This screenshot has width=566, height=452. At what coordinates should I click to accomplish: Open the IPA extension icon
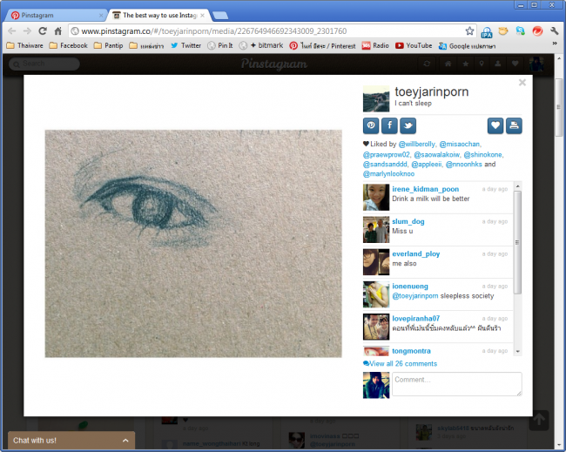487,31
